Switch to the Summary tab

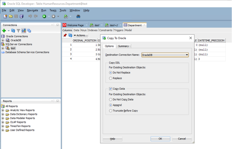pos(123,46)
